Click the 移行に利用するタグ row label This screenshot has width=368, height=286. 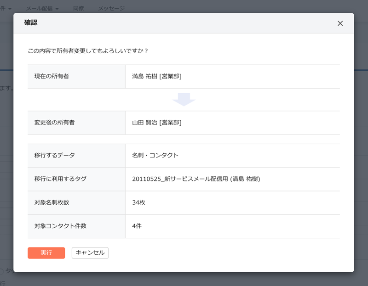point(60,179)
